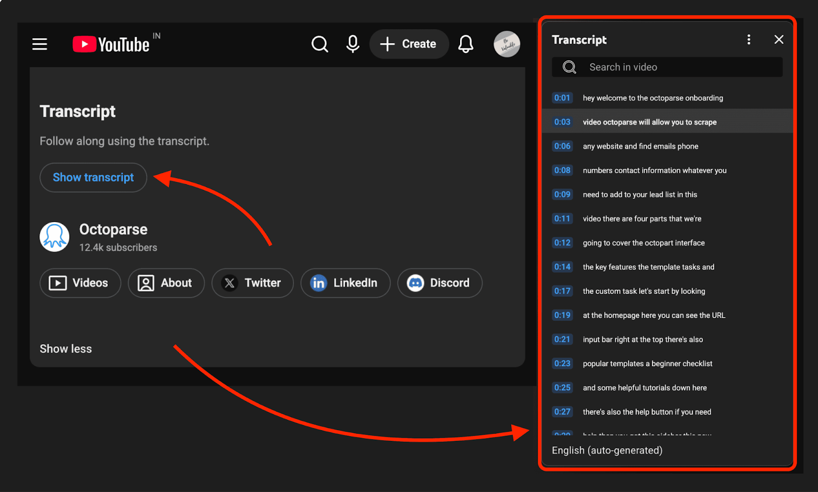This screenshot has width=818, height=492.
Task: Click the Create button
Action: [408, 44]
